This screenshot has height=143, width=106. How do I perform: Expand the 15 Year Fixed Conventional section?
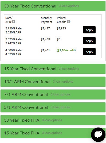pos(53,69)
